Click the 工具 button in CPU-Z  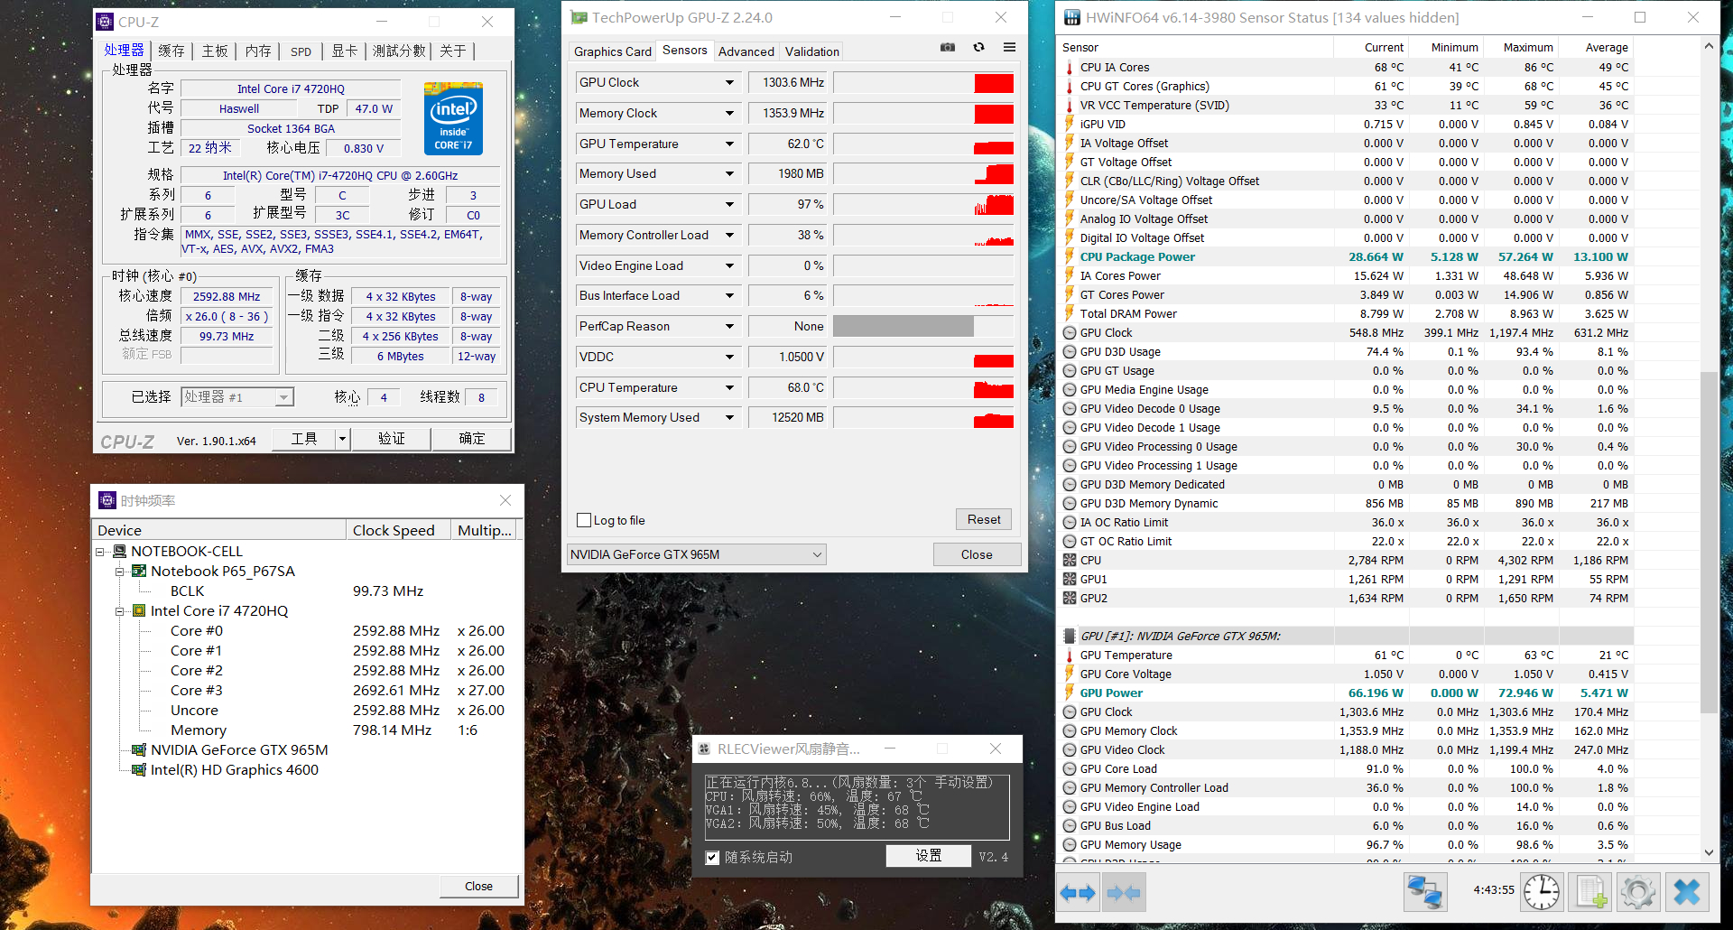click(x=304, y=439)
